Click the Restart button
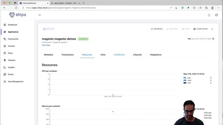 172,29
